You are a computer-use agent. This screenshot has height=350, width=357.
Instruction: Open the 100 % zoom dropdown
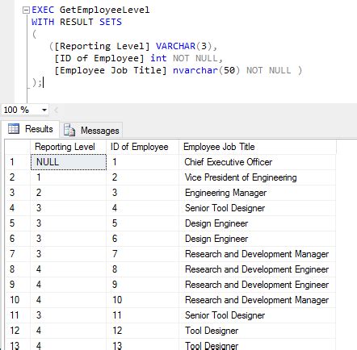tap(44, 110)
